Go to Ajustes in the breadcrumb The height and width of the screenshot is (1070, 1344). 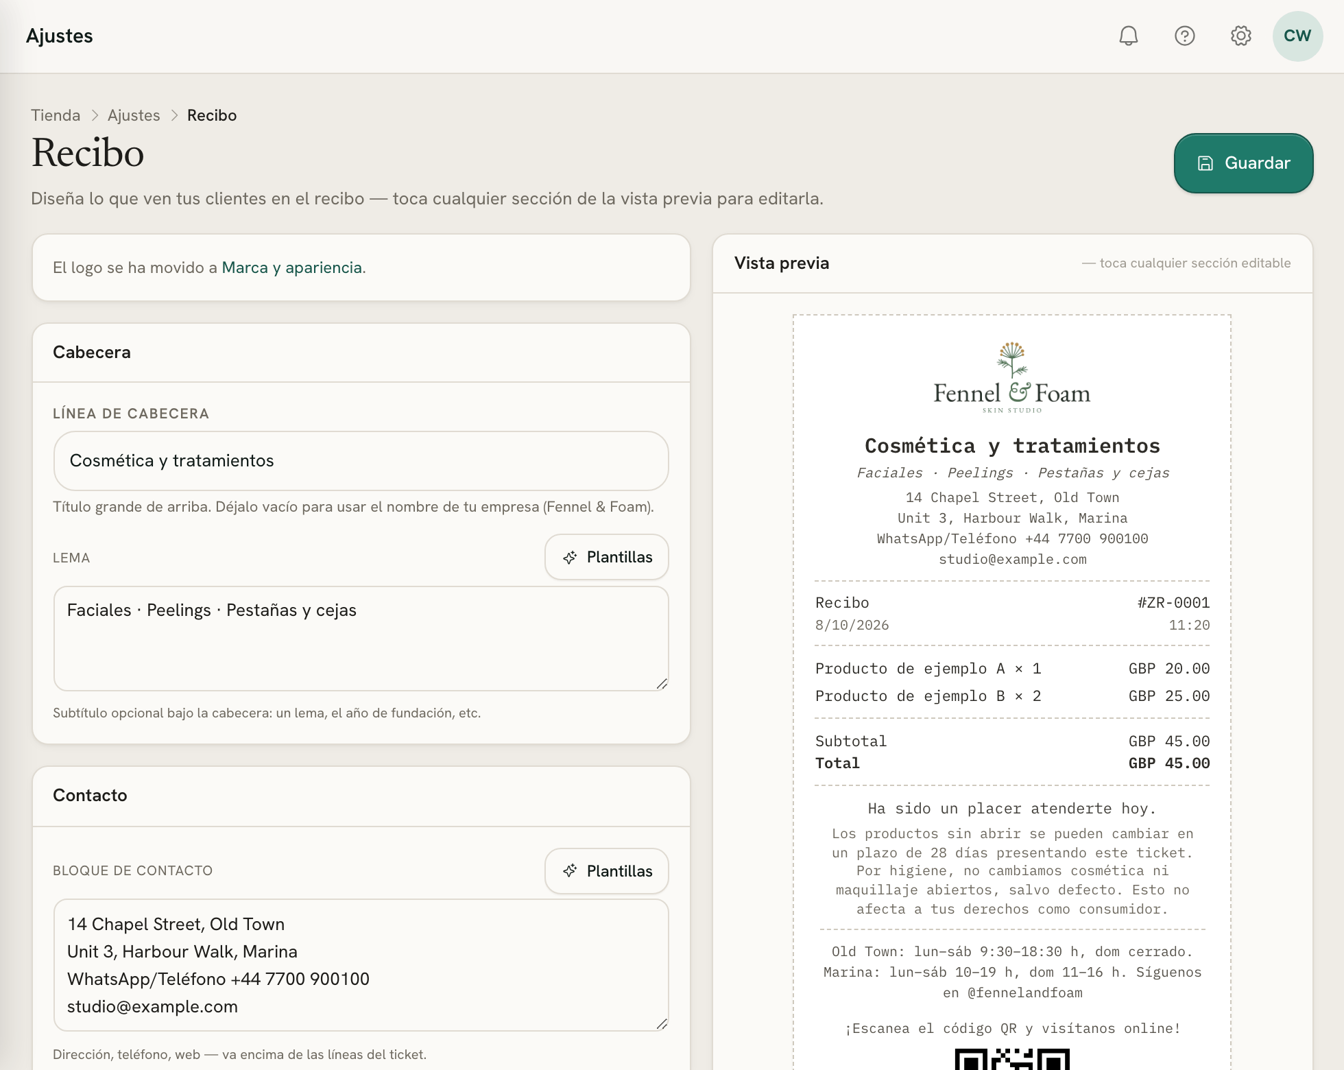(x=134, y=115)
